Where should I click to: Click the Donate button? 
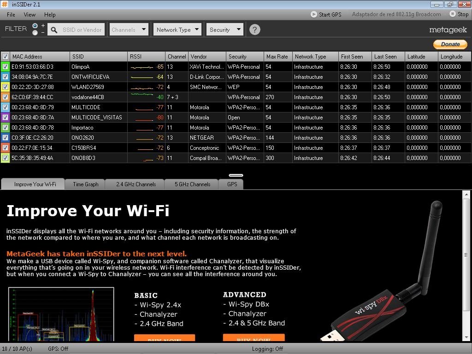(x=450, y=44)
